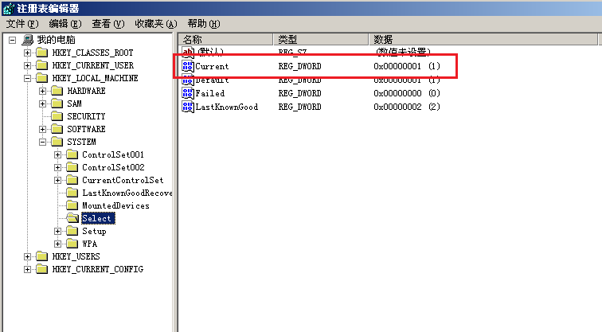This screenshot has height=332, width=602.
Task: Click the HARDWARE folder icon
Action: coord(57,91)
